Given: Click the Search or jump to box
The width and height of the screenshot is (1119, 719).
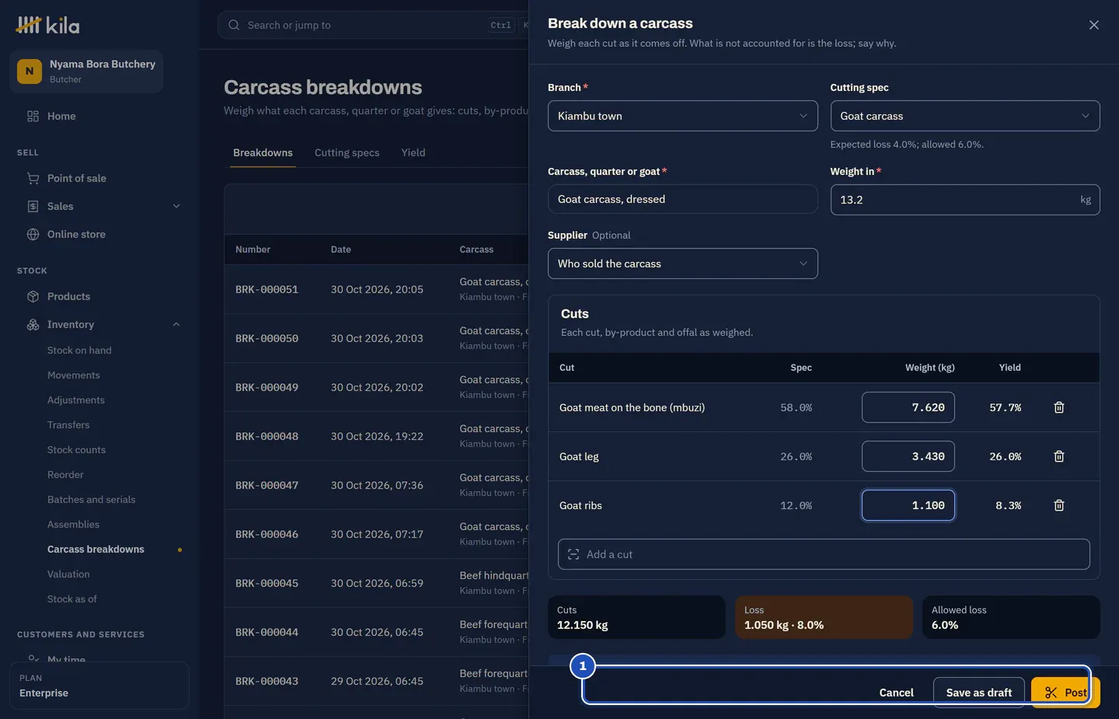Looking at the screenshot, I should [x=373, y=25].
